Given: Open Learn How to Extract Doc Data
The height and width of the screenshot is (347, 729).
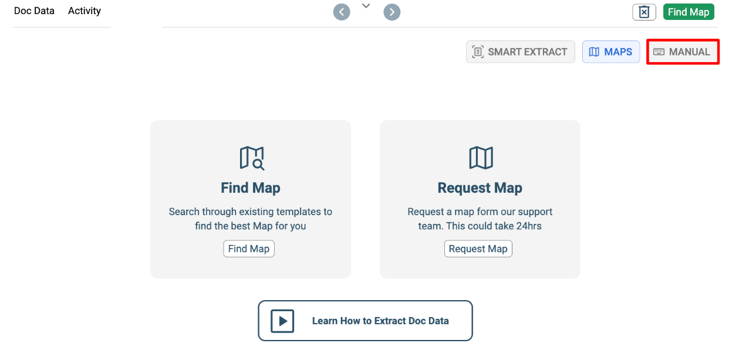Looking at the screenshot, I should (x=365, y=321).
